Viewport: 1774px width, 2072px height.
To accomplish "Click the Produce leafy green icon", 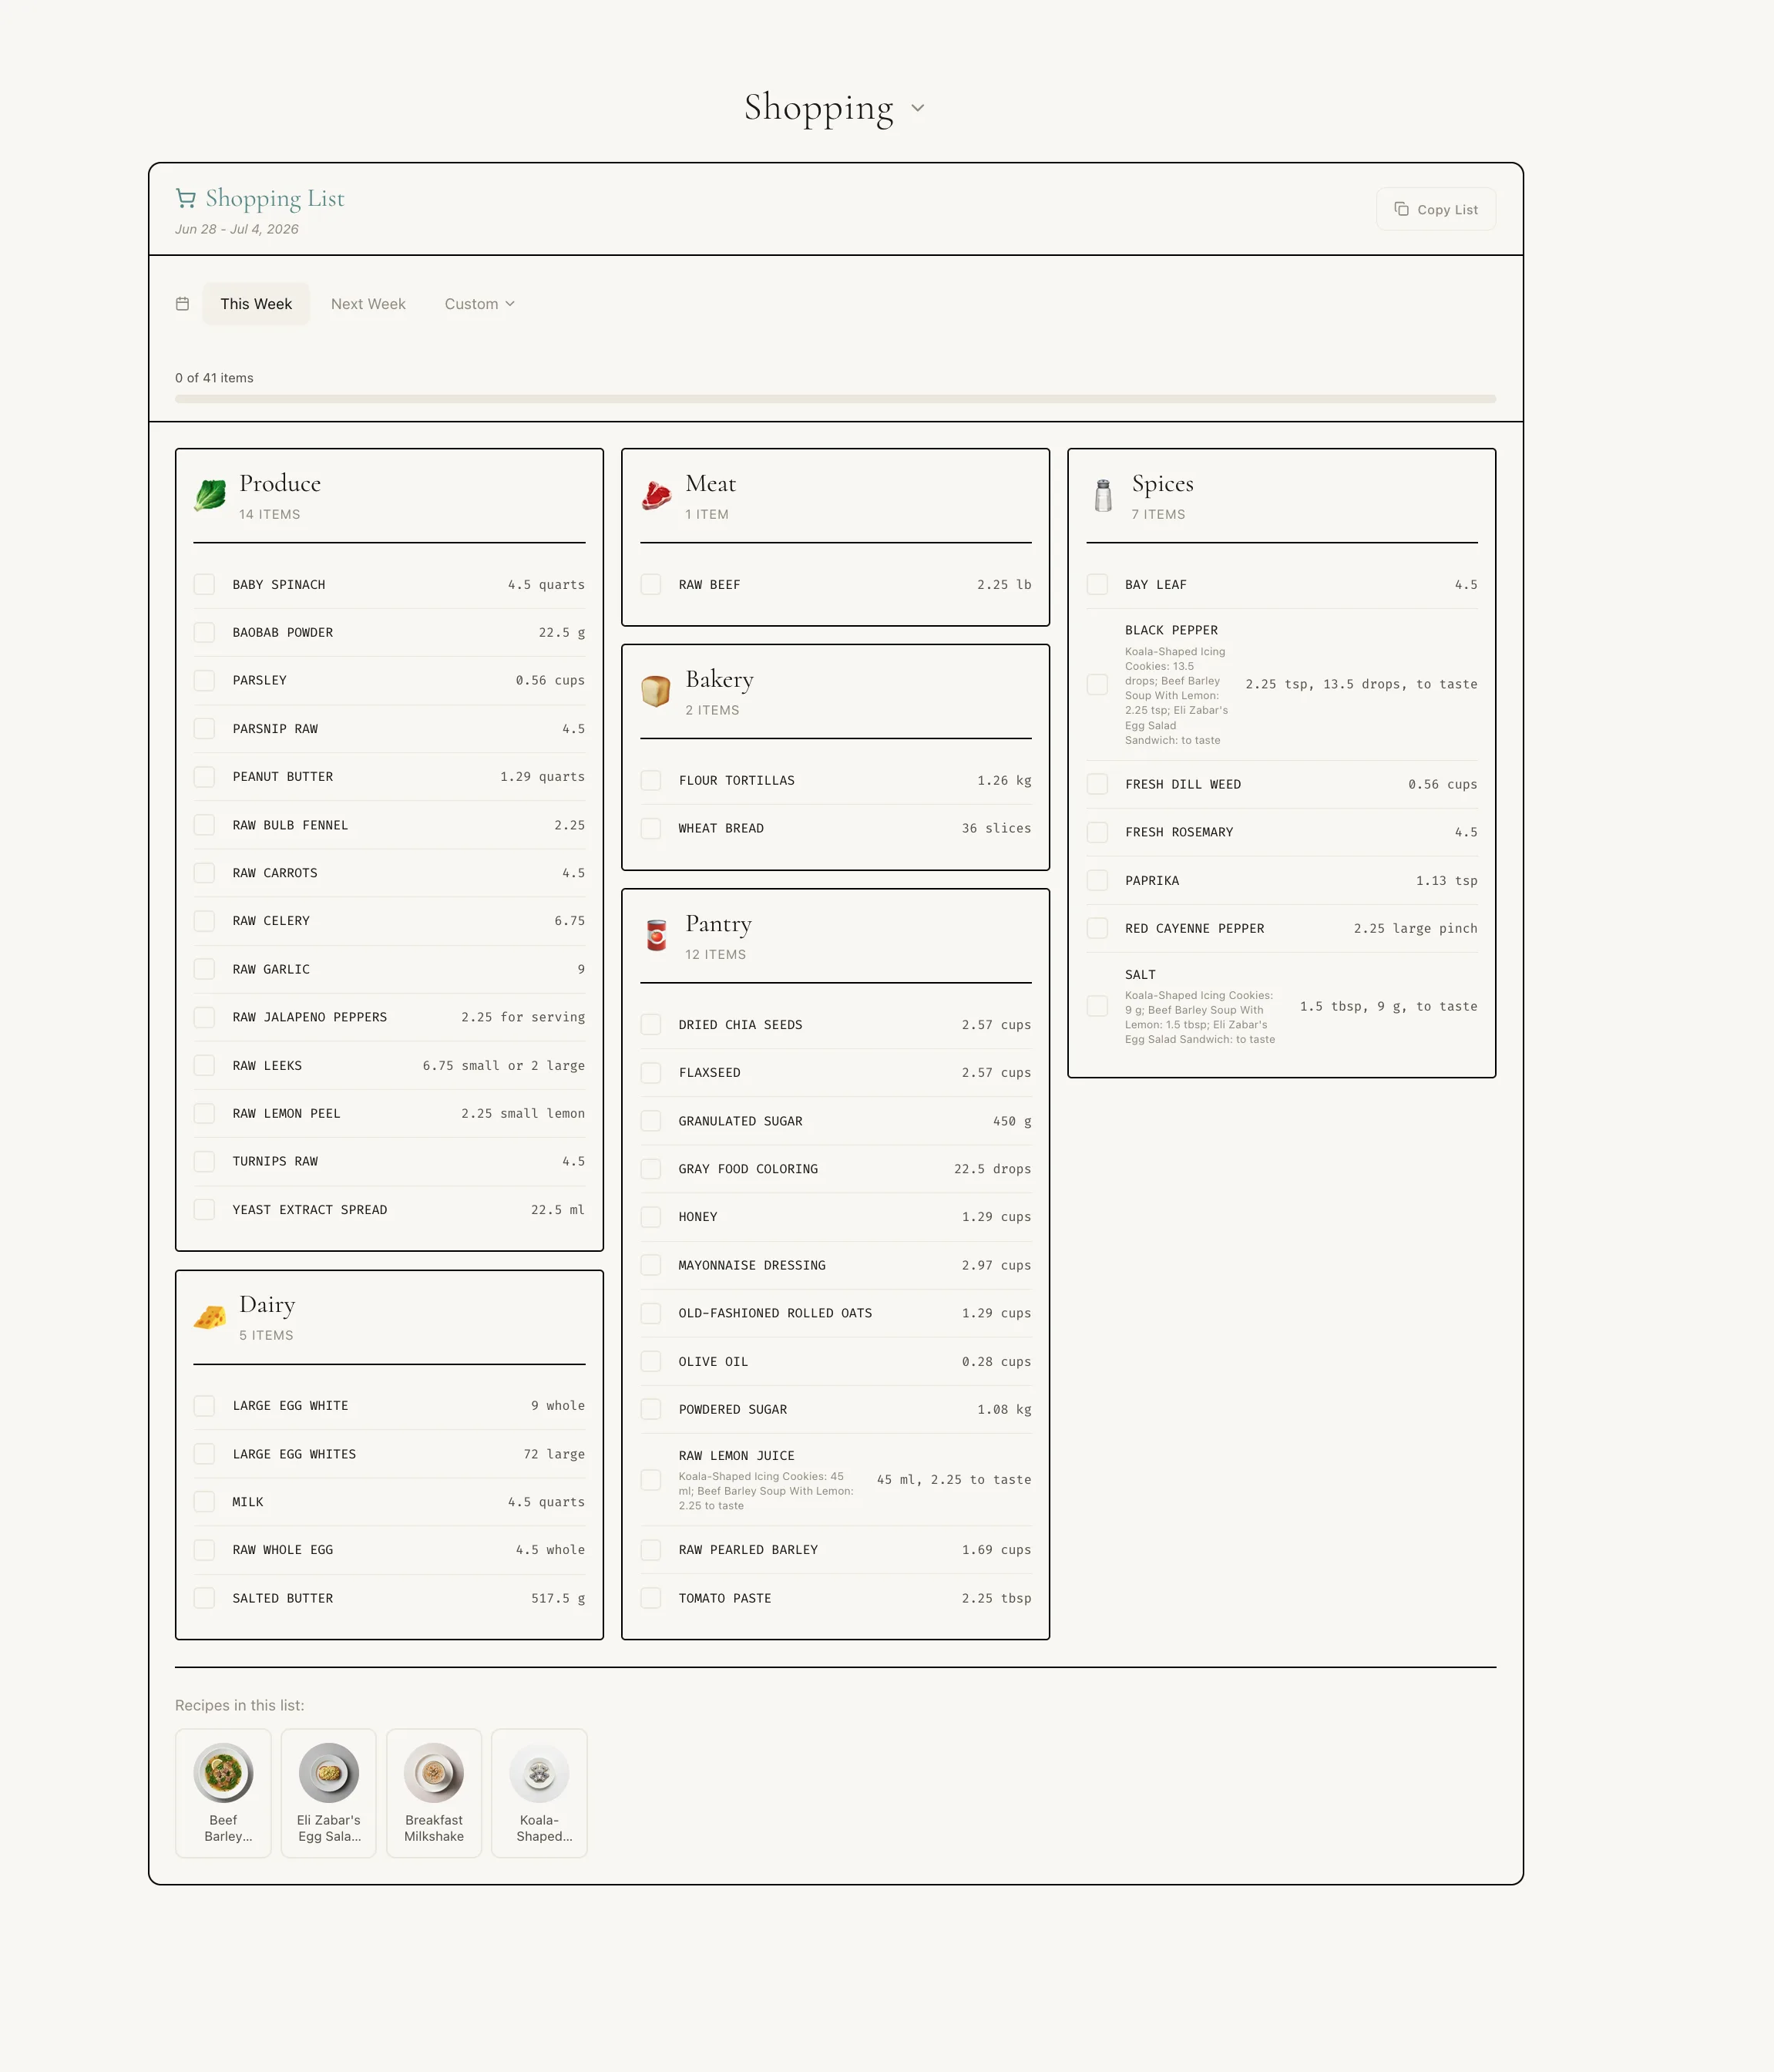I will click(x=210, y=495).
